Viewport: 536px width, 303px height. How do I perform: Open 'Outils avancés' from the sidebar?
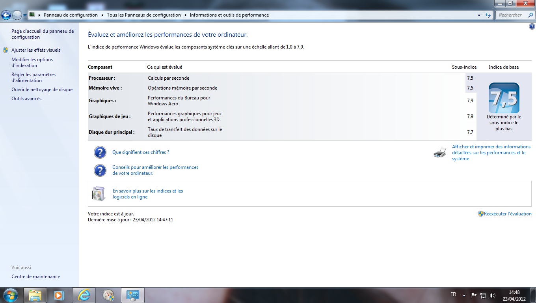26,99
